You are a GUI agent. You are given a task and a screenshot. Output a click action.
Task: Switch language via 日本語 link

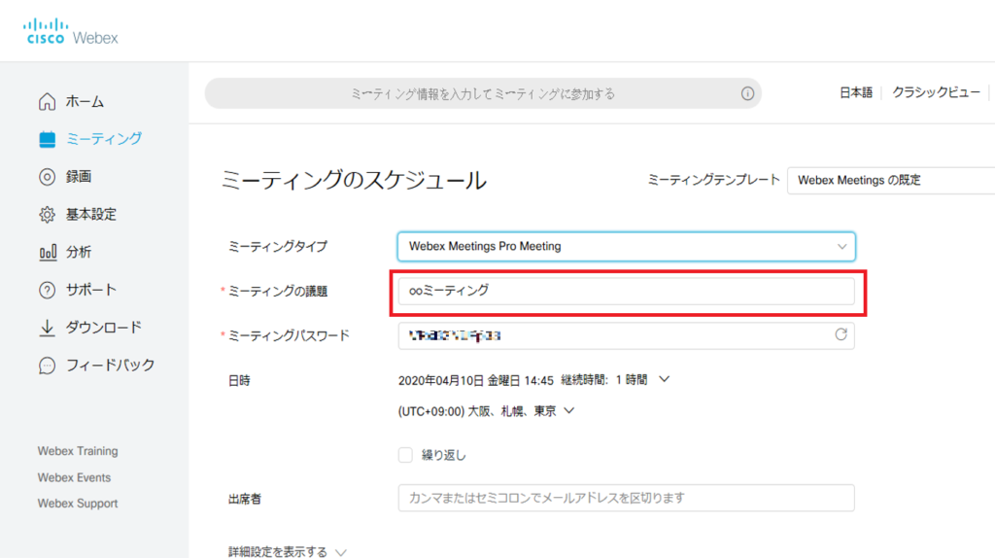856,92
